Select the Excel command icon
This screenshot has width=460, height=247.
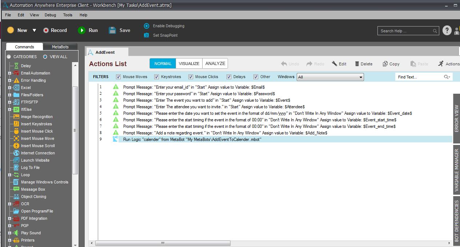(x=16, y=88)
